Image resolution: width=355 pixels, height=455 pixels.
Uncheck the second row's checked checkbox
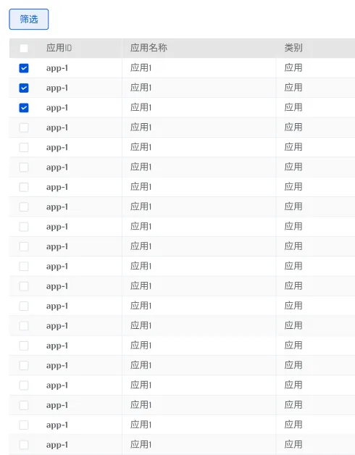24,88
